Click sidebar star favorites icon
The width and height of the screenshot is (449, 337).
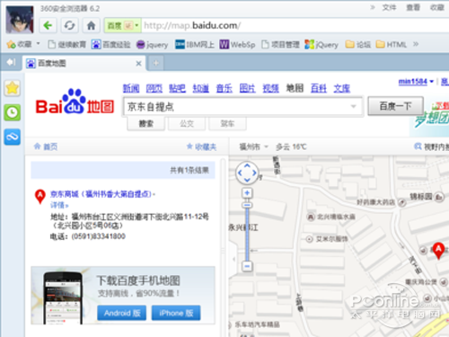coord(13,88)
